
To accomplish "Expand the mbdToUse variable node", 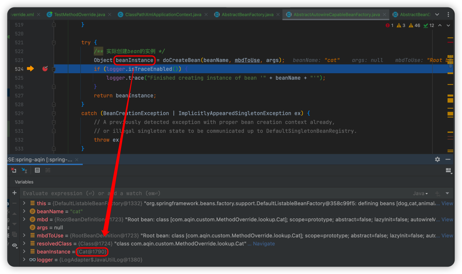I will 24,235.
